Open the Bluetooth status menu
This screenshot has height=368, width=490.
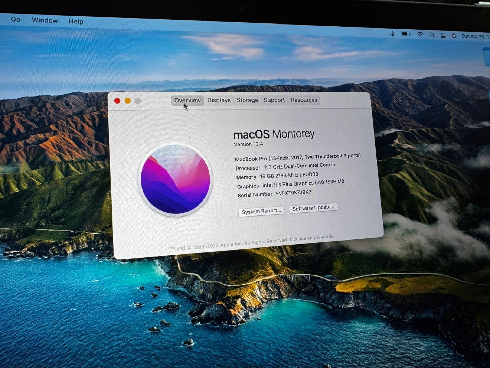click(x=392, y=34)
